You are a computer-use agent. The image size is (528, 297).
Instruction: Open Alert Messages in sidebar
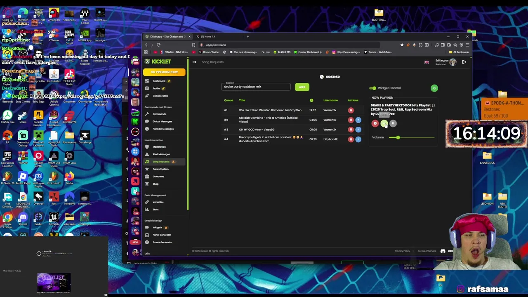pos(161,154)
